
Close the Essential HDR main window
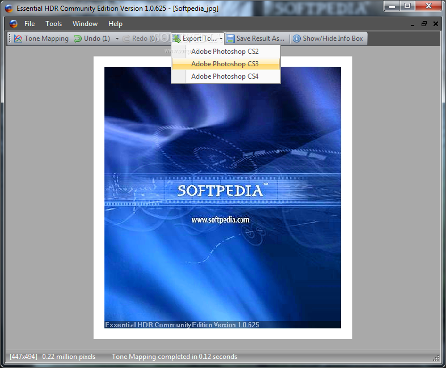pyautogui.click(x=428, y=6)
